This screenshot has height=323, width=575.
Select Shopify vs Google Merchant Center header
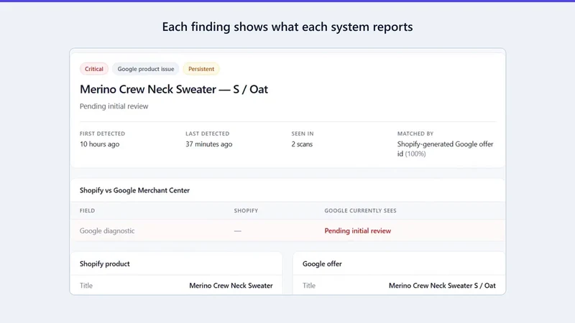point(134,190)
